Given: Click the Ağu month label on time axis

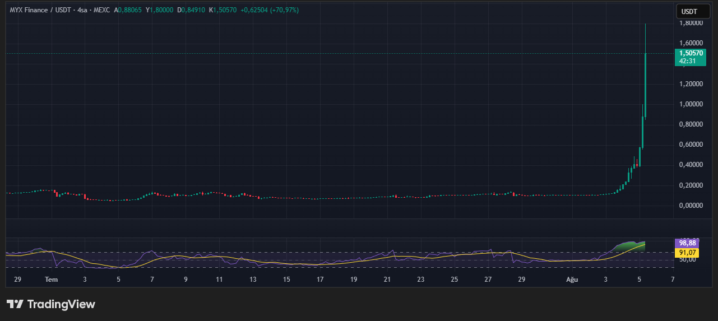Looking at the screenshot, I should (x=572, y=279).
